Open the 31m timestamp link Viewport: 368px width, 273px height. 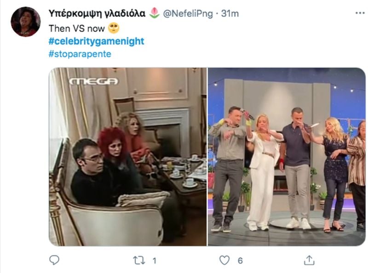tap(230, 14)
